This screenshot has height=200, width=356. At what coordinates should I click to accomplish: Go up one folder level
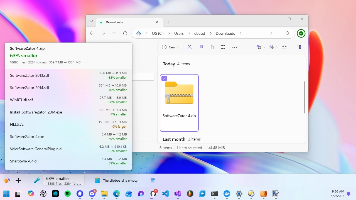click(114, 33)
